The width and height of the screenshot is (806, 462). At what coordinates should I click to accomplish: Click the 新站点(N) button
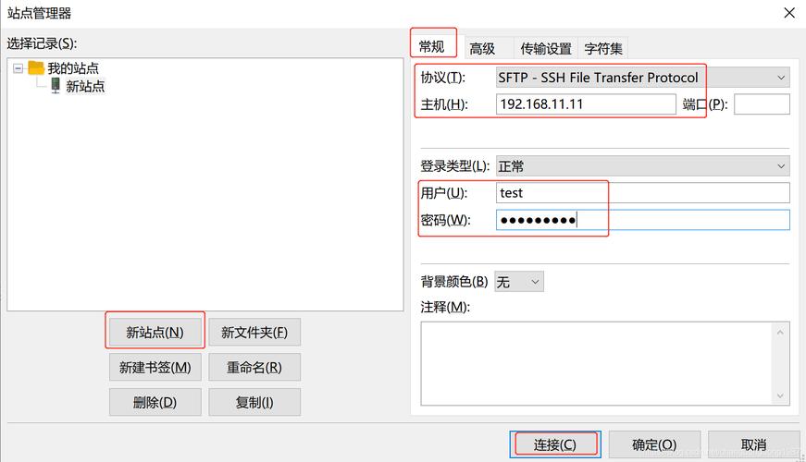(x=155, y=332)
